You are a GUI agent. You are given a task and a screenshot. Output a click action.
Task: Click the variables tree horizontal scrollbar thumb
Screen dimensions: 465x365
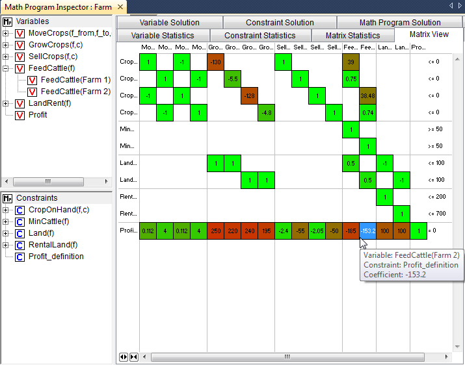(48, 181)
